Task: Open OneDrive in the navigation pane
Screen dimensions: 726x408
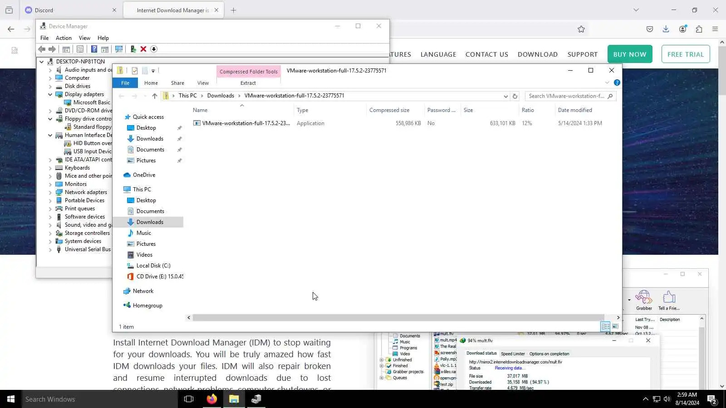Action: tap(144, 175)
